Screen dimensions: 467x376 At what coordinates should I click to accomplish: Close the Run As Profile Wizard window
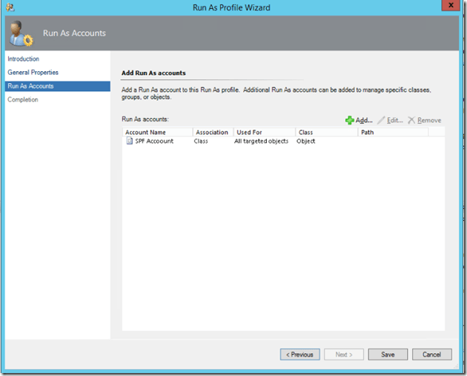coord(449,7)
